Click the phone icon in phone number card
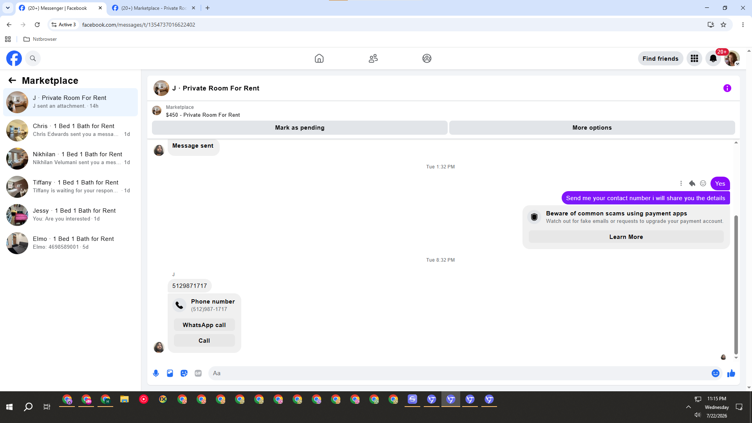752x423 pixels. (179, 305)
